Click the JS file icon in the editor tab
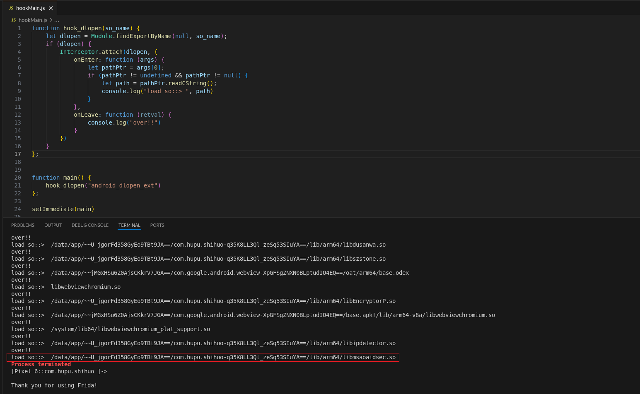Viewport: 640px width, 394px height. 11,8
